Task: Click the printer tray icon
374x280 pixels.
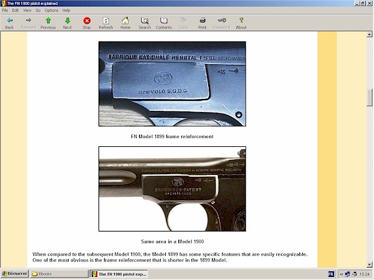Action: [355, 274]
